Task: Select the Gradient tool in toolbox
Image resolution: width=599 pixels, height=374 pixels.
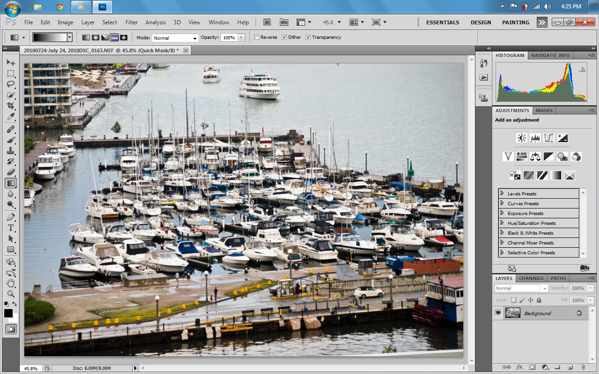Action: (x=11, y=183)
